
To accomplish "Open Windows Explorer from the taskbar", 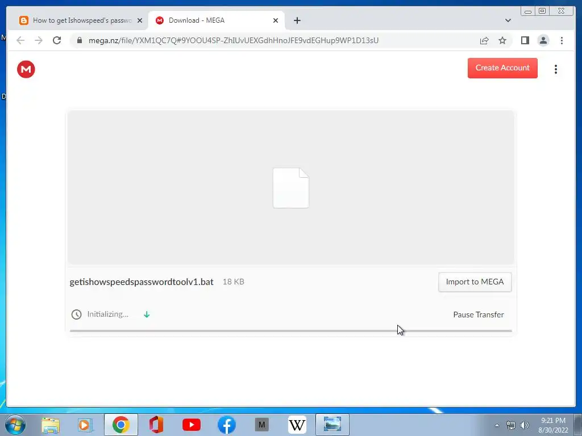I will pos(51,425).
